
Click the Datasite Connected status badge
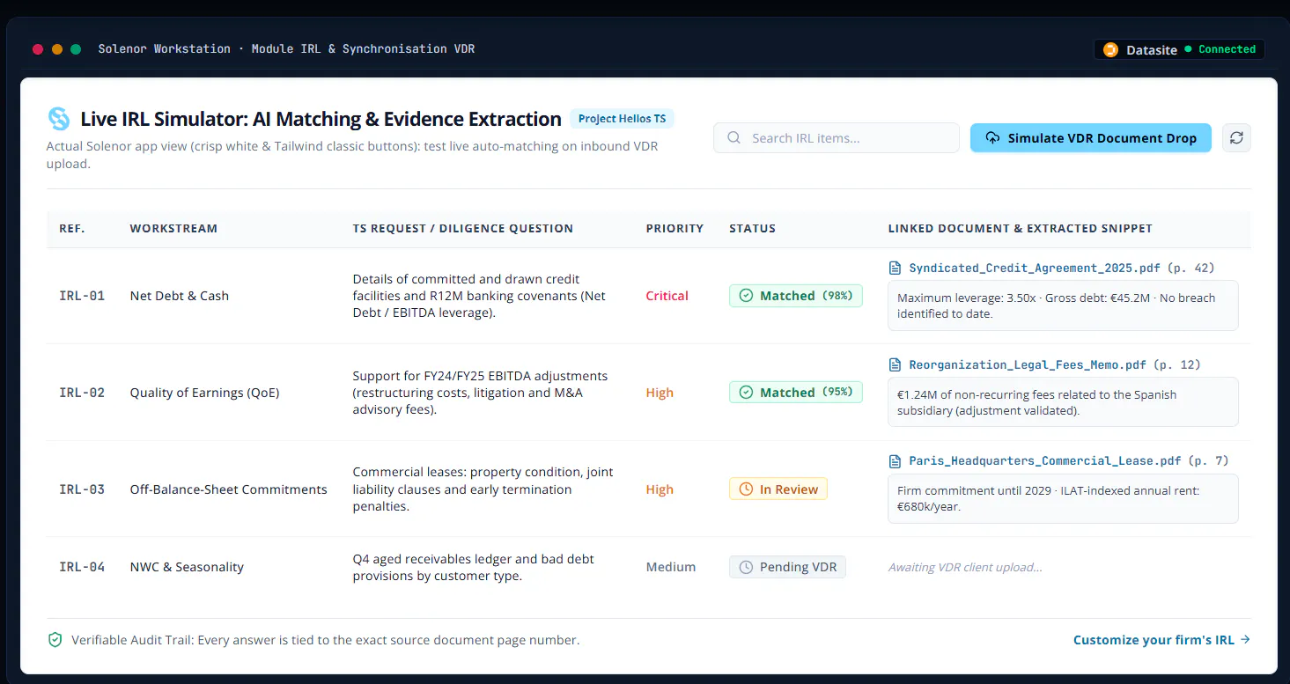tap(1179, 49)
